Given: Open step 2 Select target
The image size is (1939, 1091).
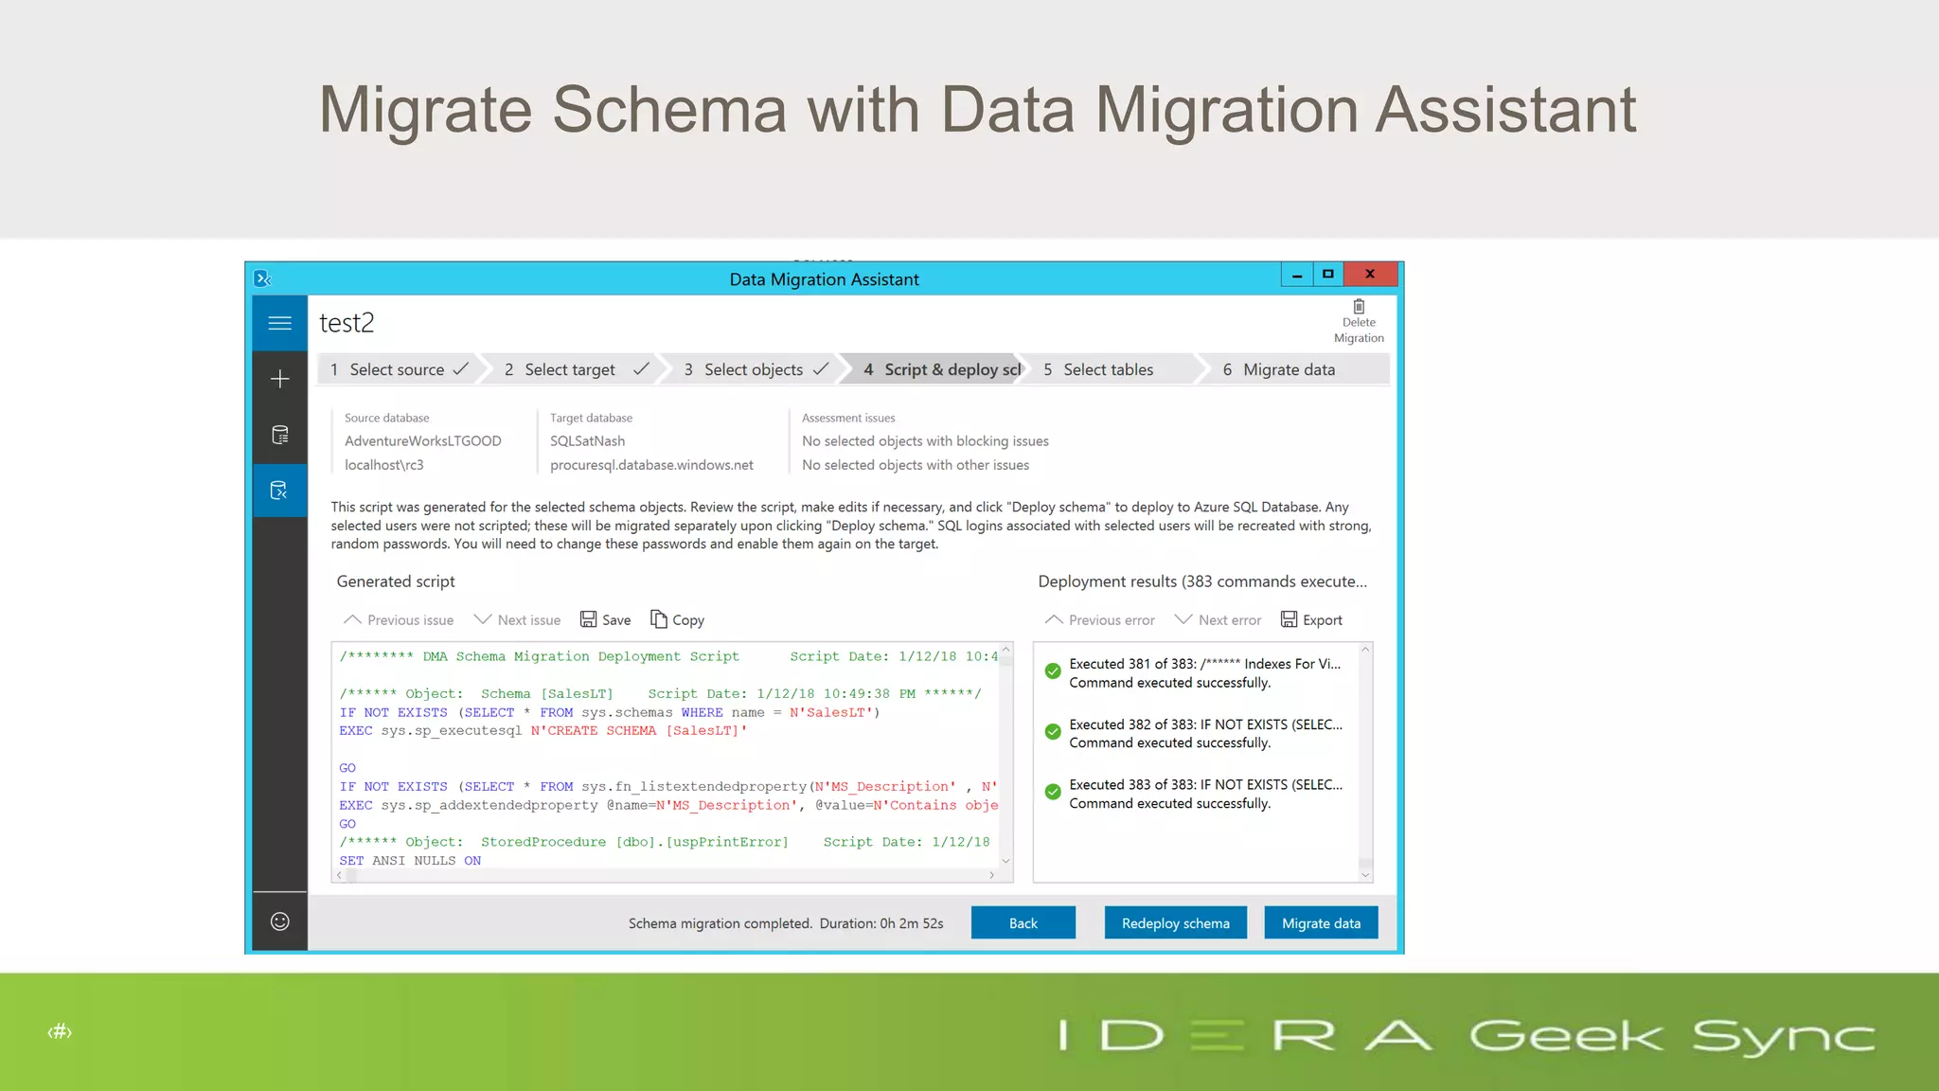Looking at the screenshot, I should pyautogui.click(x=576, y=369).
